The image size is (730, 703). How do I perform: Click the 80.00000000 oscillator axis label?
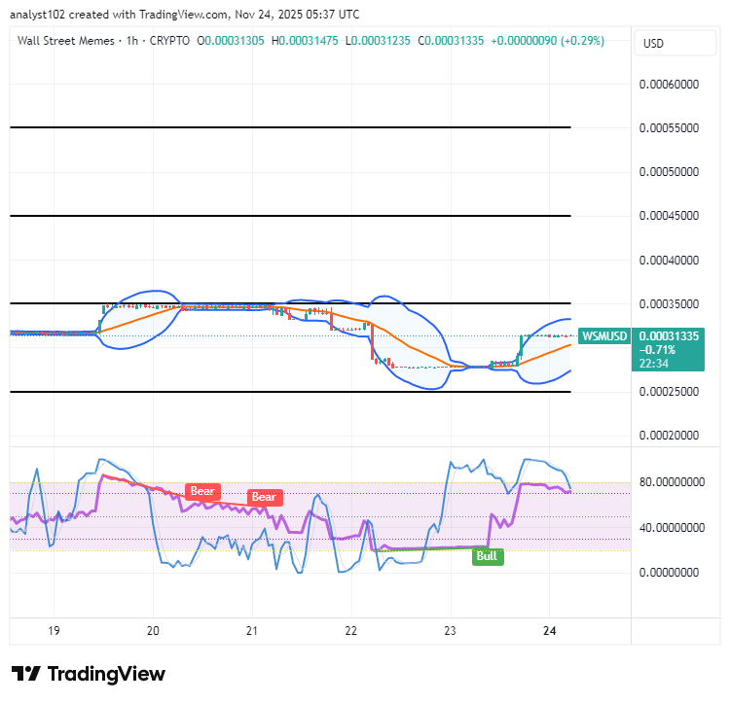672,482
